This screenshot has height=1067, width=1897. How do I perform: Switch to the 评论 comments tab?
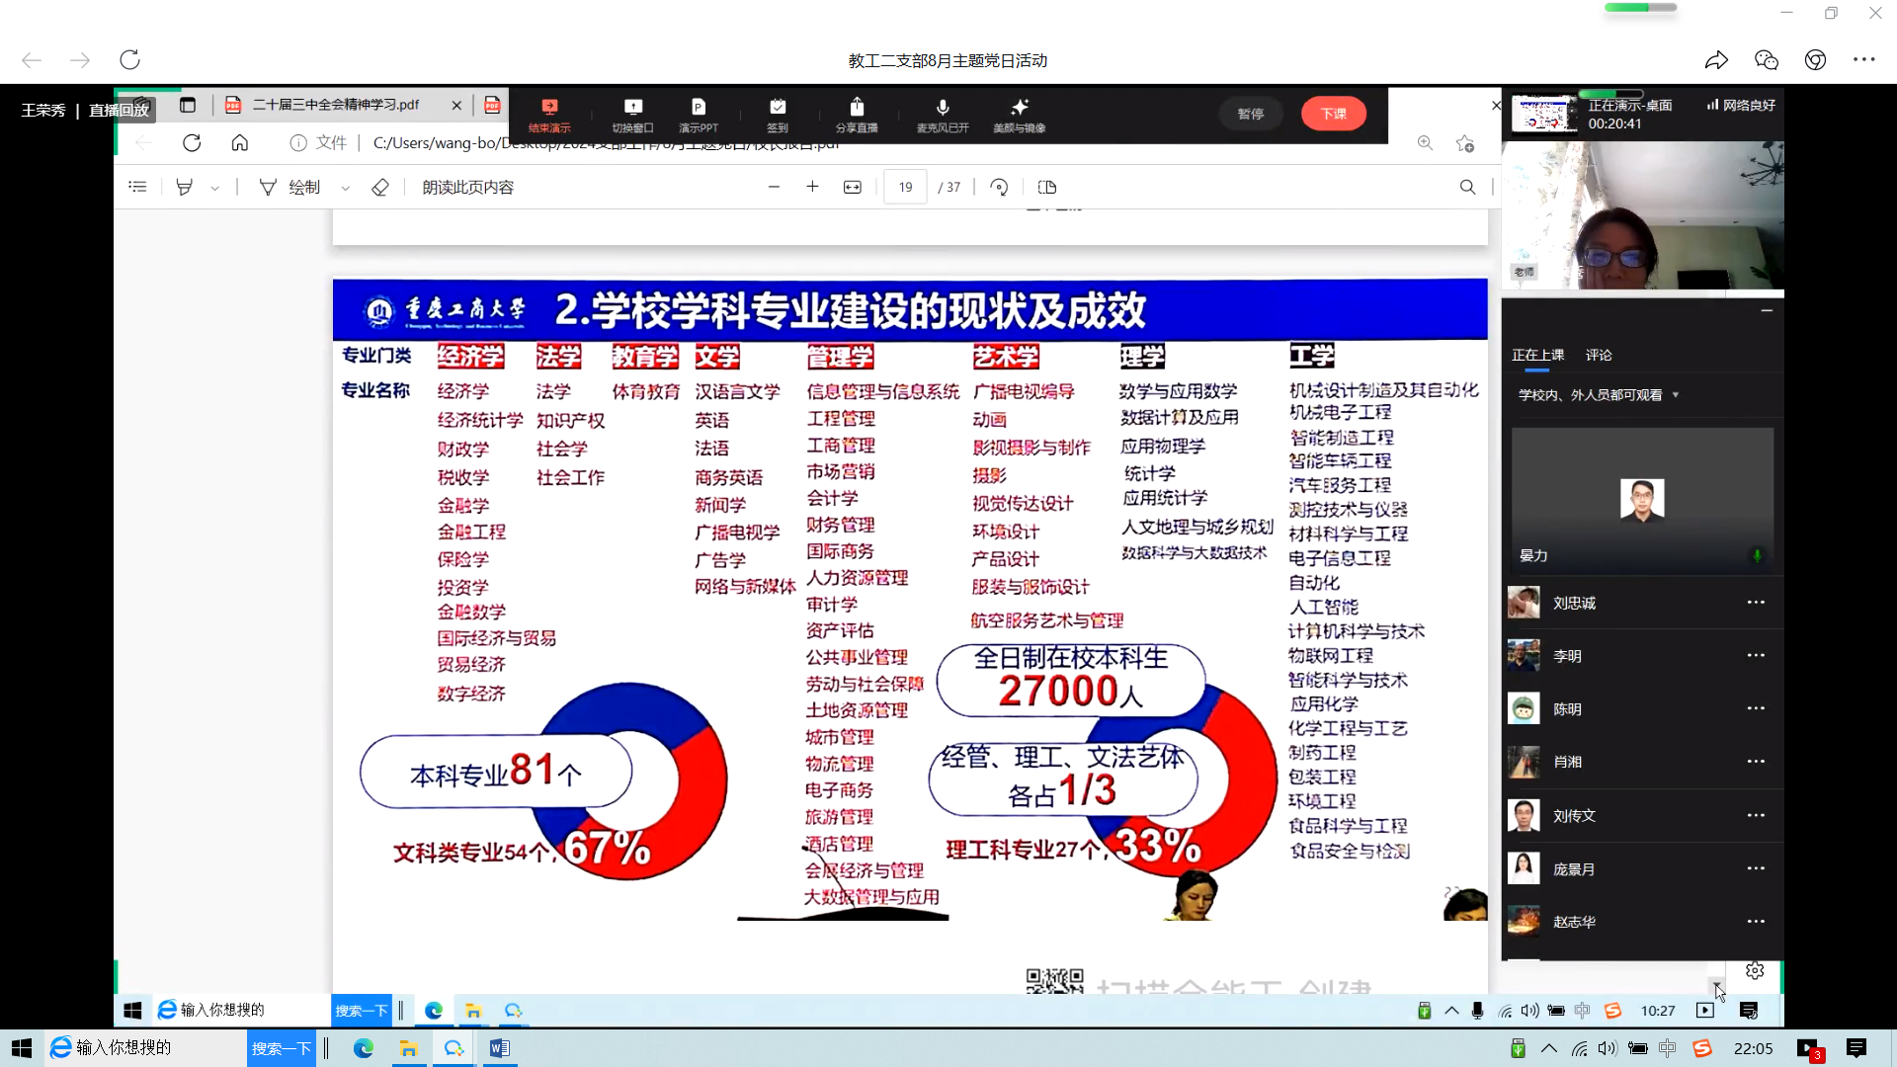pyautogui.click(x=1600, y=355)
